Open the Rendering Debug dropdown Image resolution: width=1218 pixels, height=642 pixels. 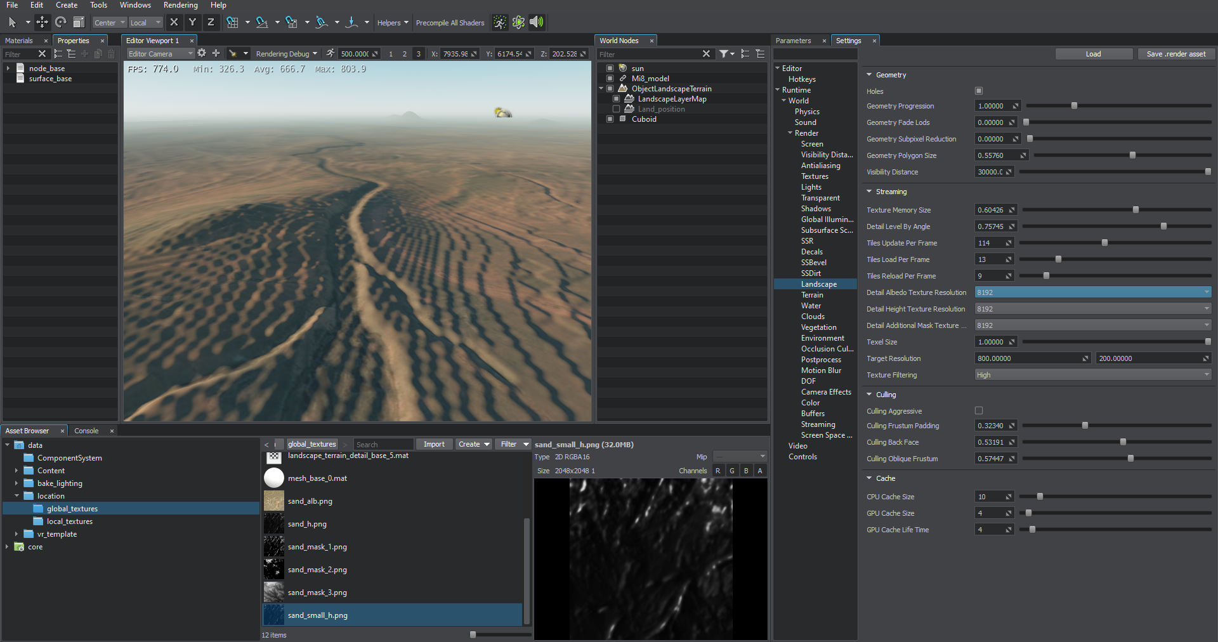pos(287,54)
